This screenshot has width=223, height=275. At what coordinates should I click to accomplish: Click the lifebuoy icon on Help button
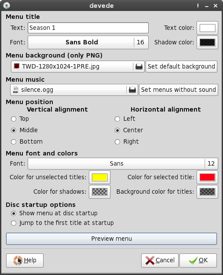pos(18,260)
